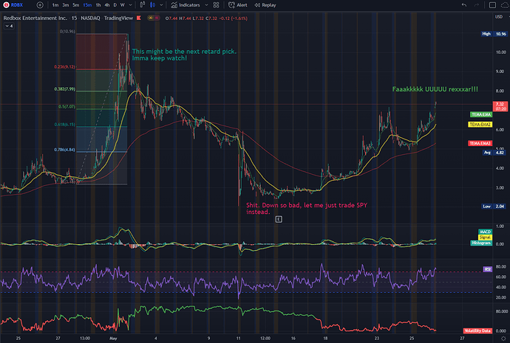510x343 pixels.
Task: Select the 3m timeframe
Action: pyautogui.click(x=65, y=5)
